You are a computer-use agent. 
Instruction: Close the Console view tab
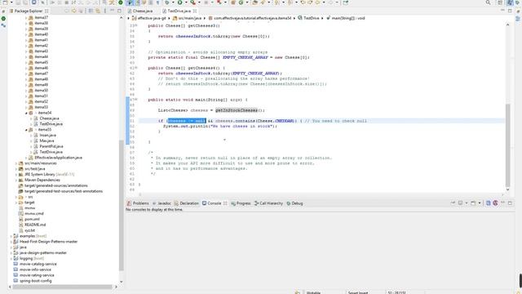[x=225, y=203]
